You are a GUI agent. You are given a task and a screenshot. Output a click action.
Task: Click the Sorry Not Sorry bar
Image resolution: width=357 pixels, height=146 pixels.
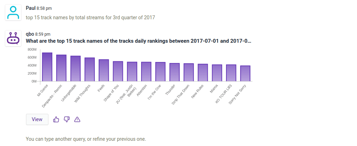click(x=245, y=74)
